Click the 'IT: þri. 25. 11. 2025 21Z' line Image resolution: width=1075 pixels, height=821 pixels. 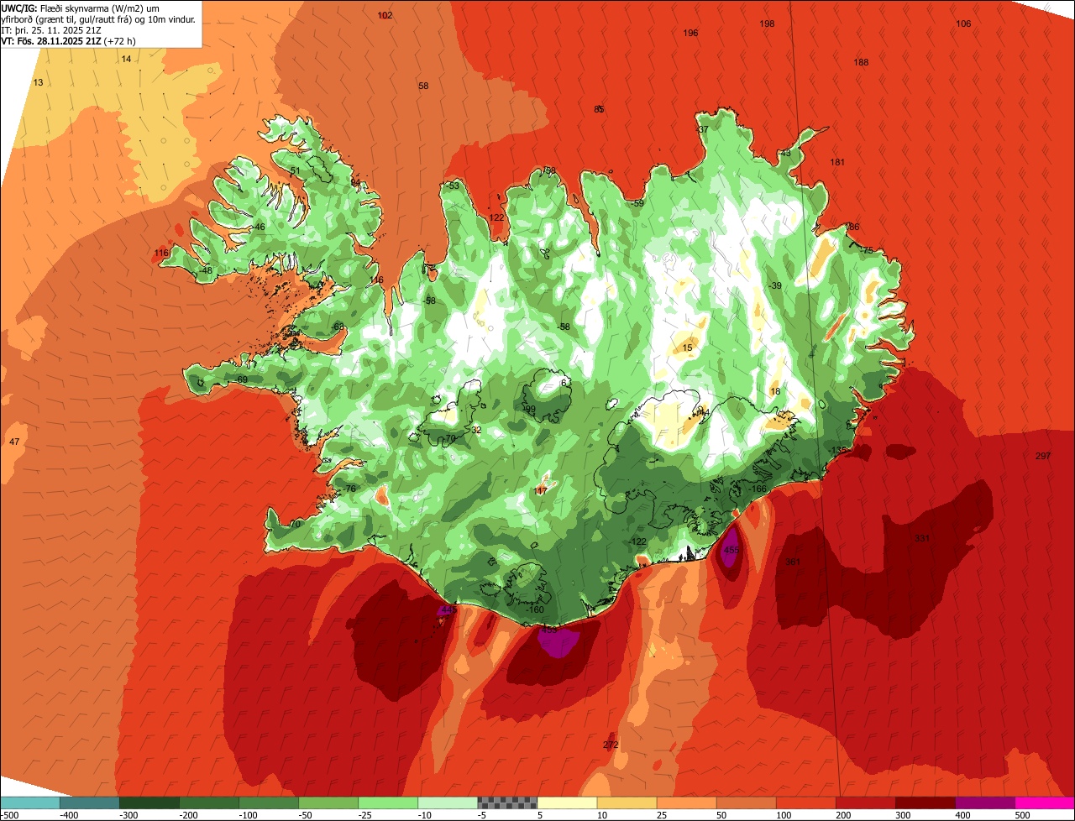(52, 30)
